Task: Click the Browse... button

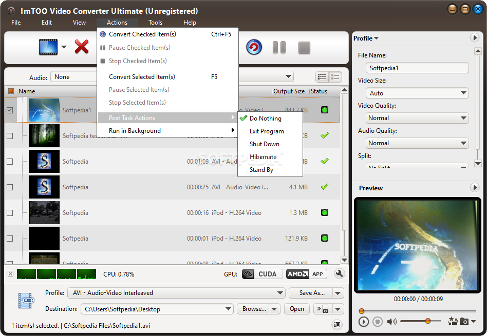Action: point(253,309)
